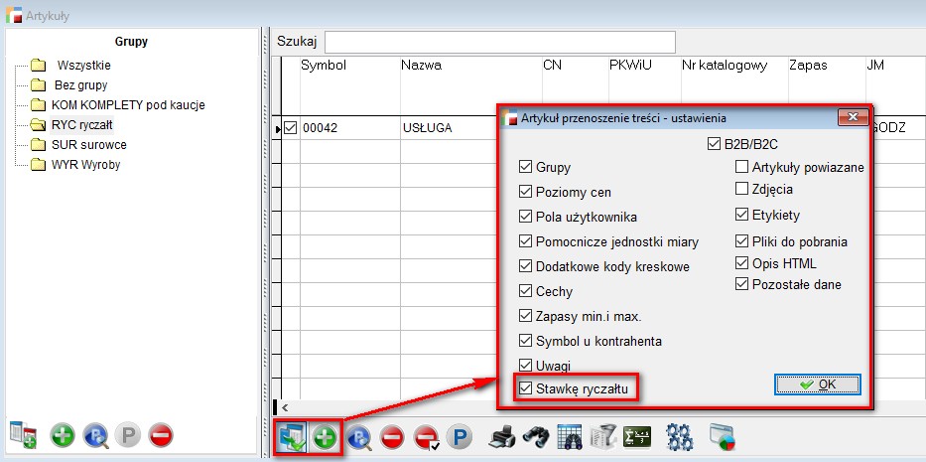The image size is (926, 462).
Task: Click the red minus icon in Grupy panel
Action: [x=161, y=435]
